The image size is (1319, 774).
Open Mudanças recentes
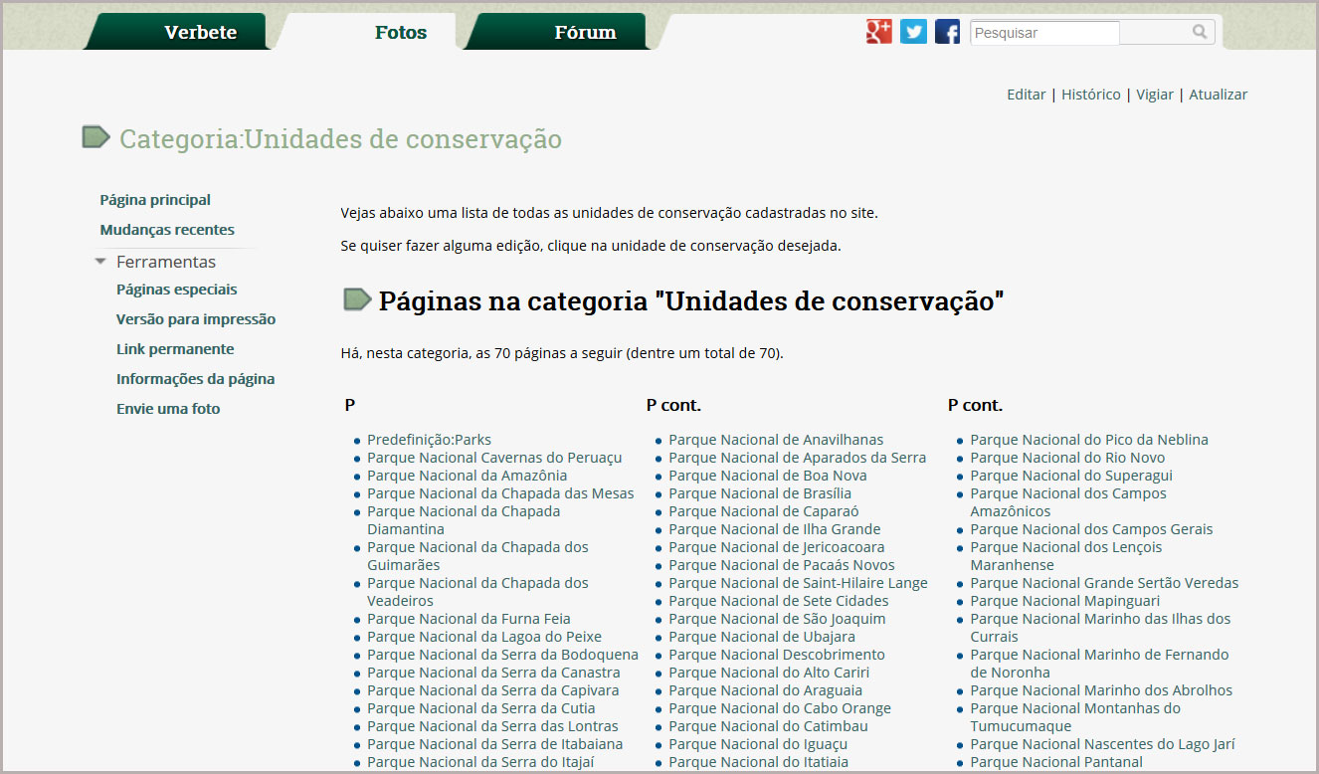point(167,230)
